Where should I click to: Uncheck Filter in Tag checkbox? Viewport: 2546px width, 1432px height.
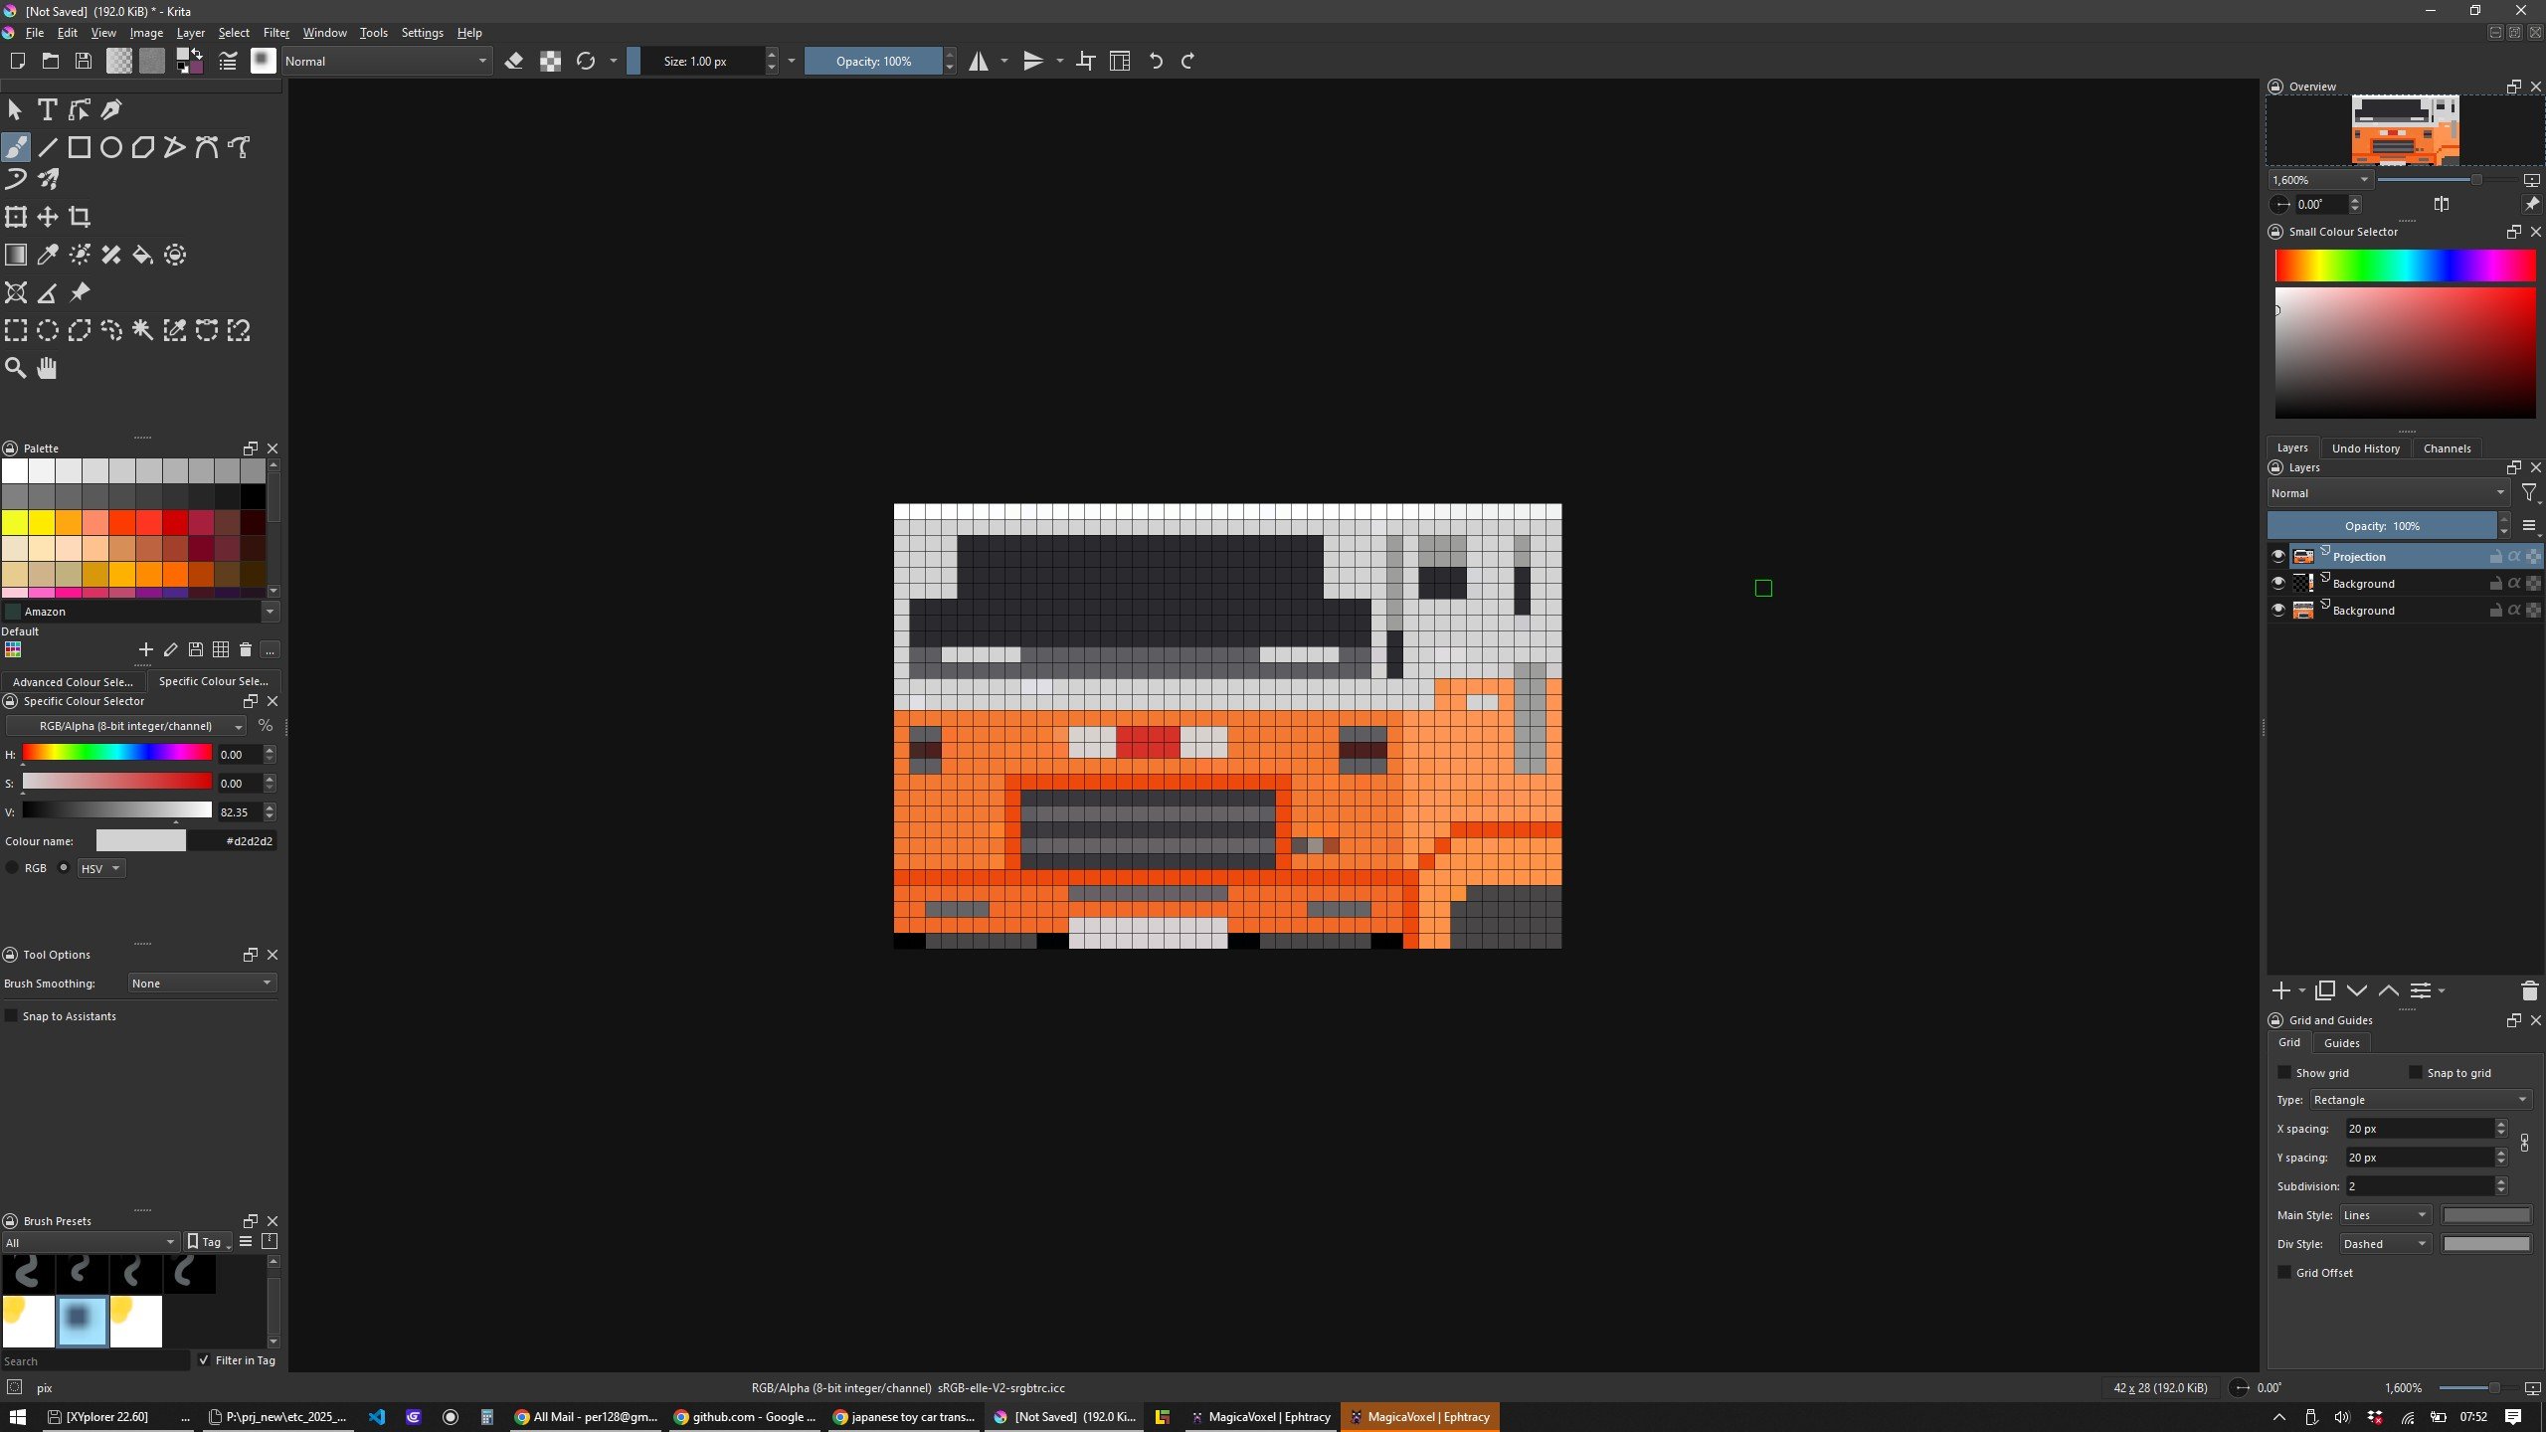[204, 1359]
